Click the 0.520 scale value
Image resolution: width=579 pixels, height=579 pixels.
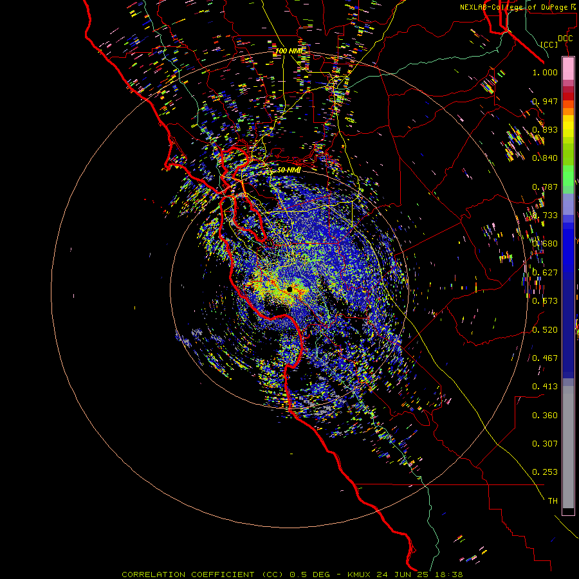545,330
